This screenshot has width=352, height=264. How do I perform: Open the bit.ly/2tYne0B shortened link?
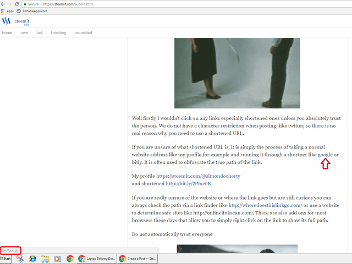tap(188, 184)
